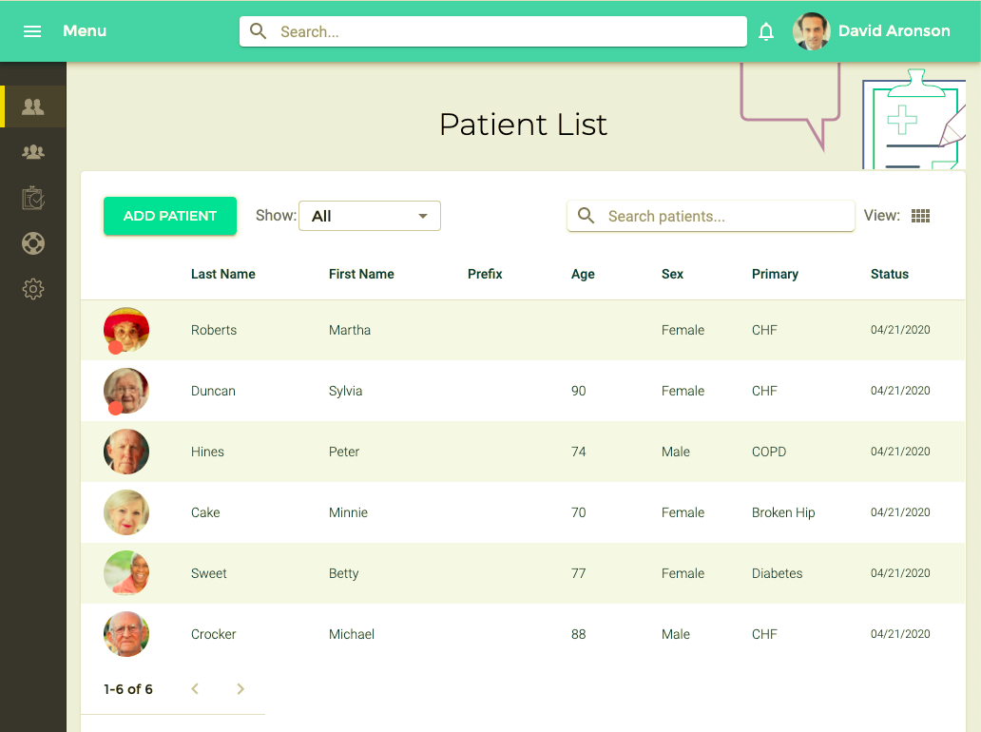Click the ADD PATIENT button
981x732 pixels.
pyautogui.click(x=170, y=216)
